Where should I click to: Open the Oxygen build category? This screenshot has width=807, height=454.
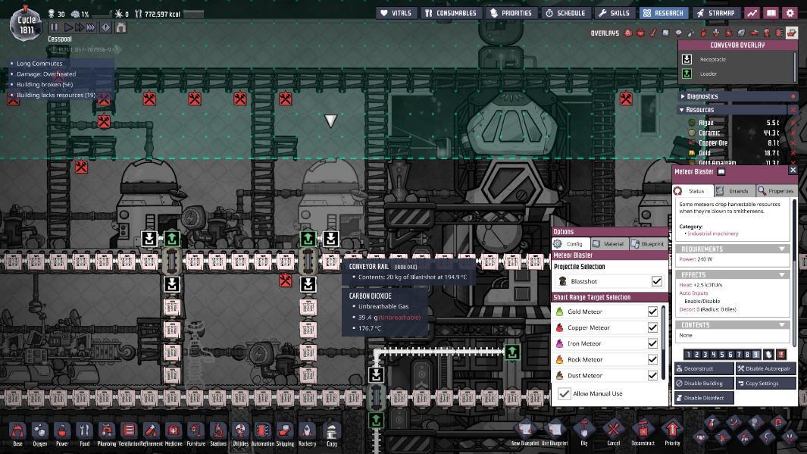point(39,433)
